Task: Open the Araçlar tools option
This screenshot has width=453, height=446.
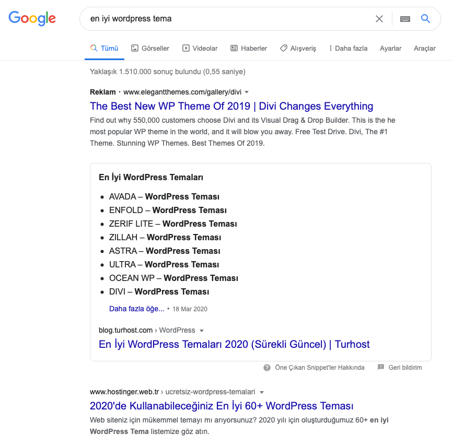Action: coord(424,48)
